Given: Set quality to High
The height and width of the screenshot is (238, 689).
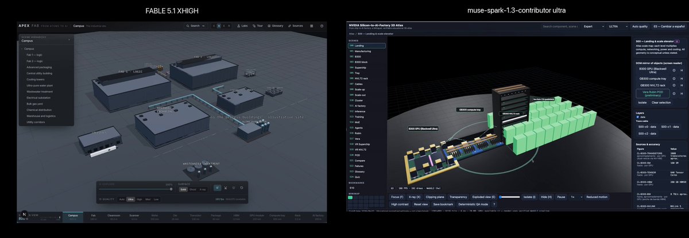Looking at the screenshot, I should 140,199.
